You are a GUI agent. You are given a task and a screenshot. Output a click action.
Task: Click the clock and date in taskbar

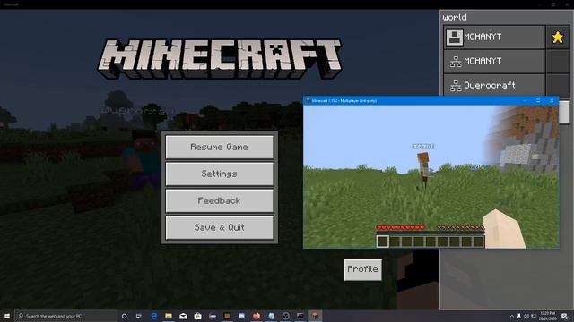tap(547, 316)
